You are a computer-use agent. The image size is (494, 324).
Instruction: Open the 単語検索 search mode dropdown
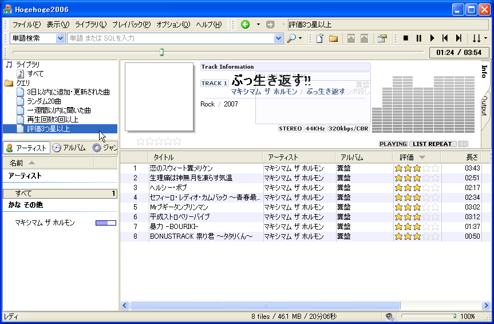point(60,38)
